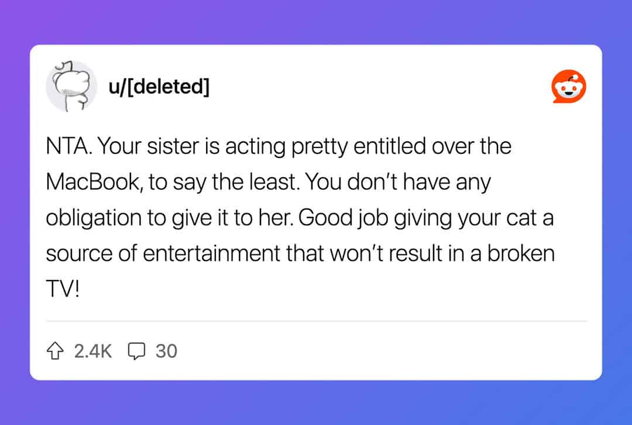Click the orange Reddit logo icon
The image size is (632, 425).
coord(569,87)
